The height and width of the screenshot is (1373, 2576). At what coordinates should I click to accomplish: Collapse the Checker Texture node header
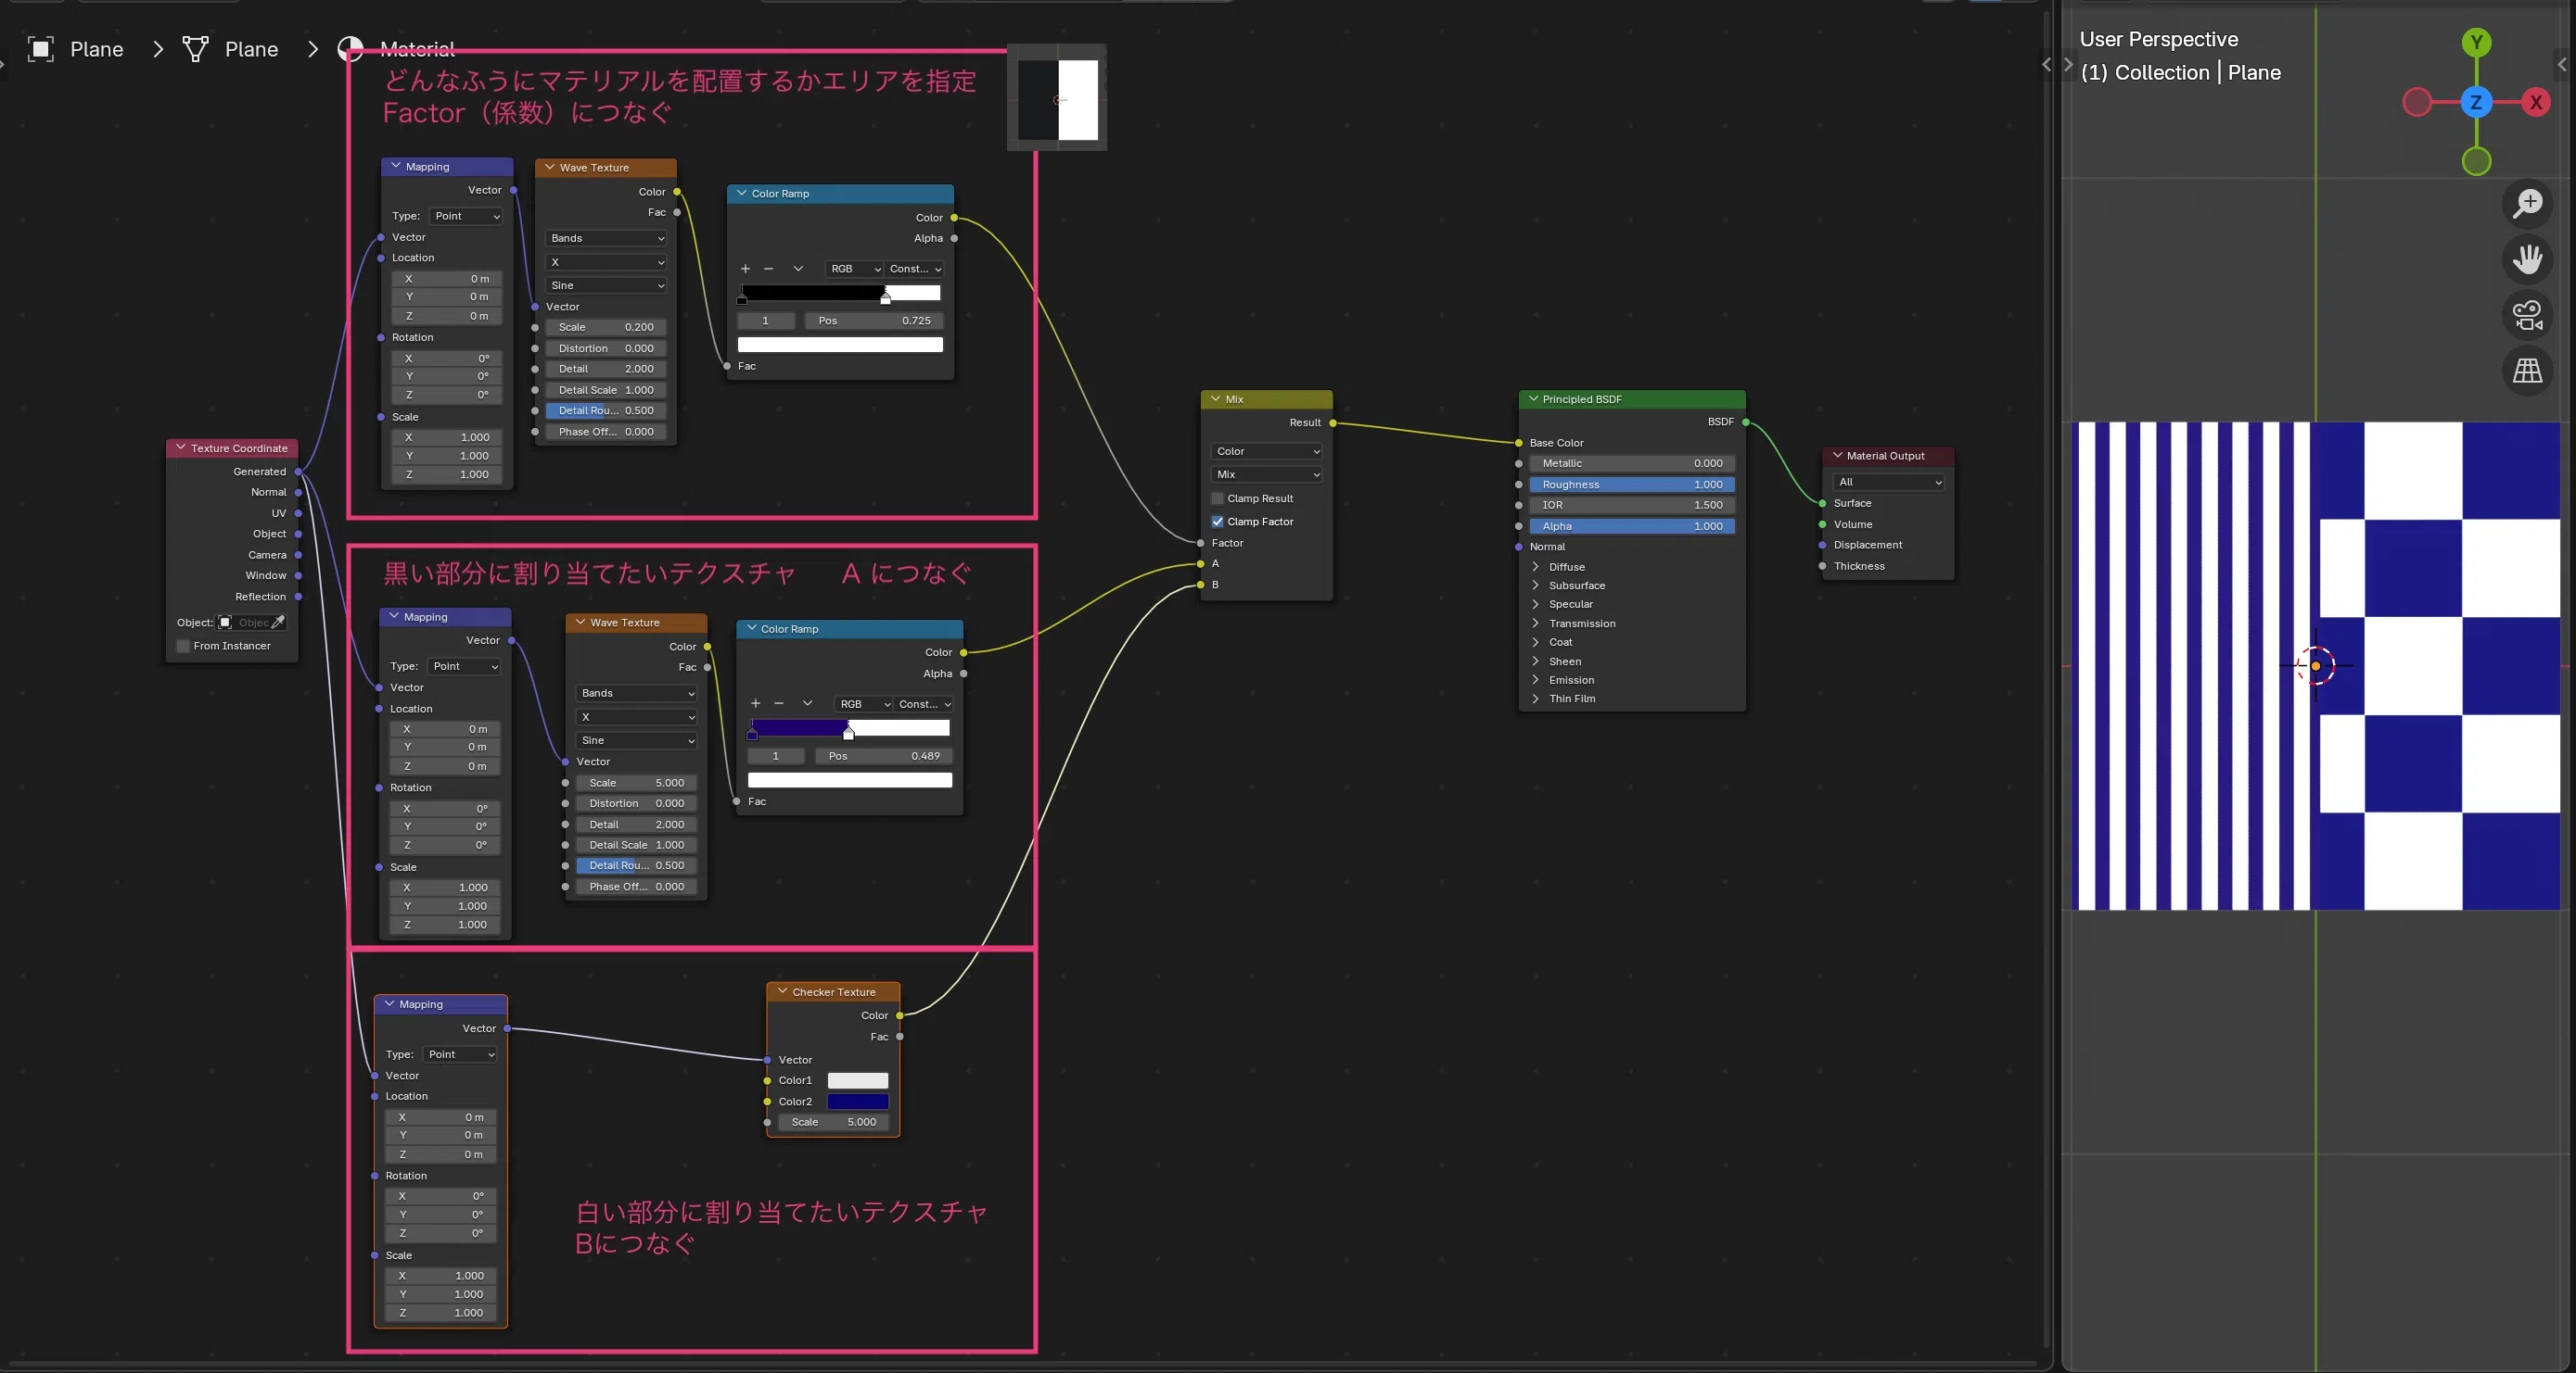tap(782, 992)
